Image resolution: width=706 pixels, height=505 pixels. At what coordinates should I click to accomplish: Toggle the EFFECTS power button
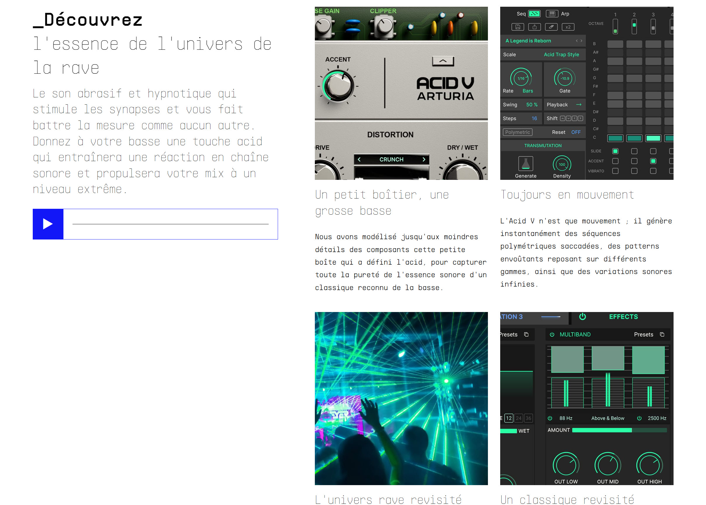(x=582, y=317)
